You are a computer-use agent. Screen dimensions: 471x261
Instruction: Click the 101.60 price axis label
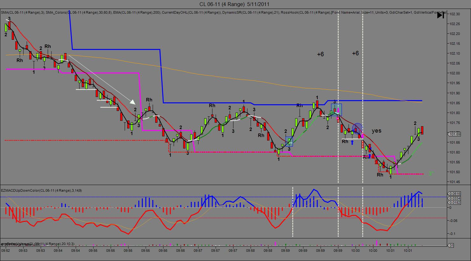tap(455, 152)
